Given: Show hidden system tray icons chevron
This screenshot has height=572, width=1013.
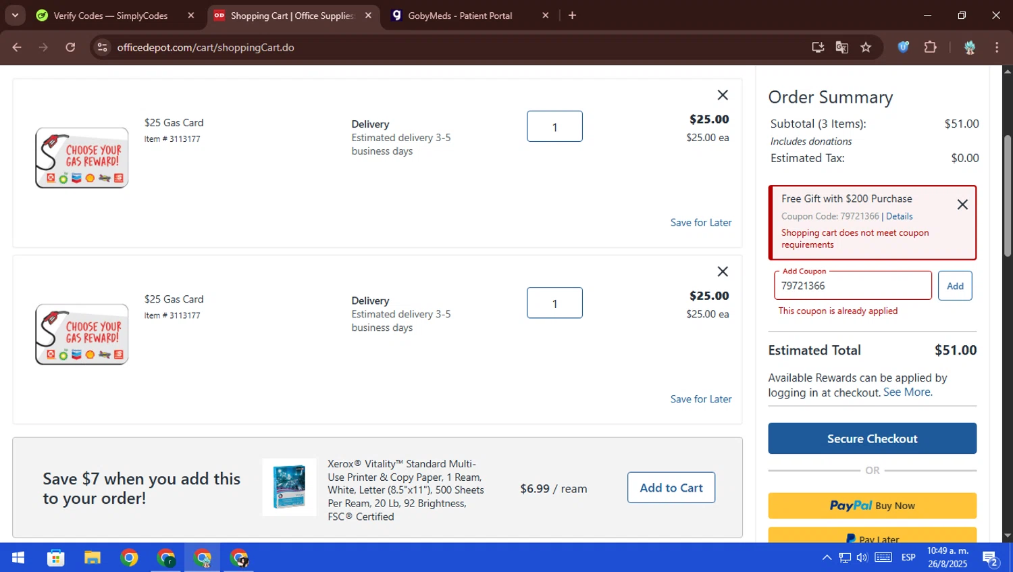Looking at the screenshot, I should coord(827,558).
